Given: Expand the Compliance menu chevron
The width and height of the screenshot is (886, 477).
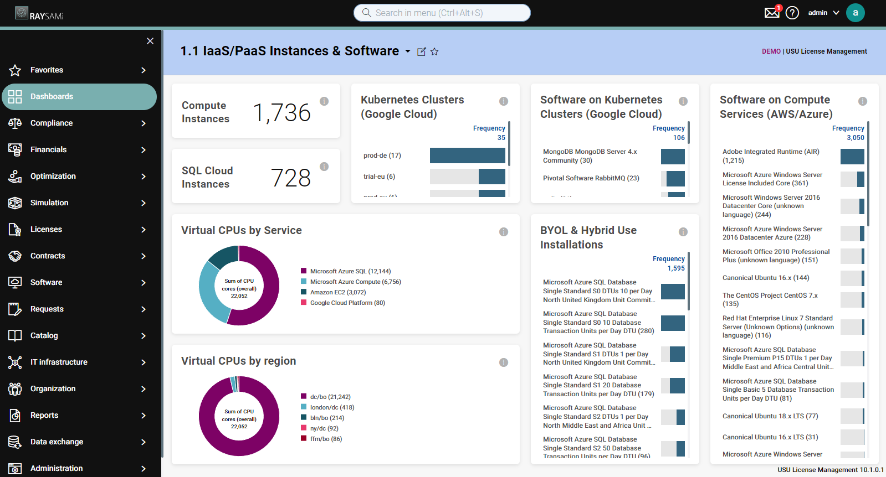Looking at the screenshot, I should pyautogui.click(x=144, y=123).
